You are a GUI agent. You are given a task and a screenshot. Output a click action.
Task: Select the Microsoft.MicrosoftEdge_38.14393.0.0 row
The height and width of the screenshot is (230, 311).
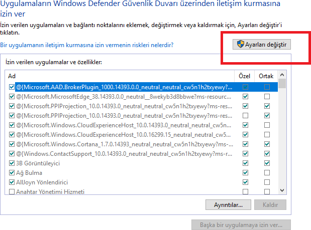[141, 97]
